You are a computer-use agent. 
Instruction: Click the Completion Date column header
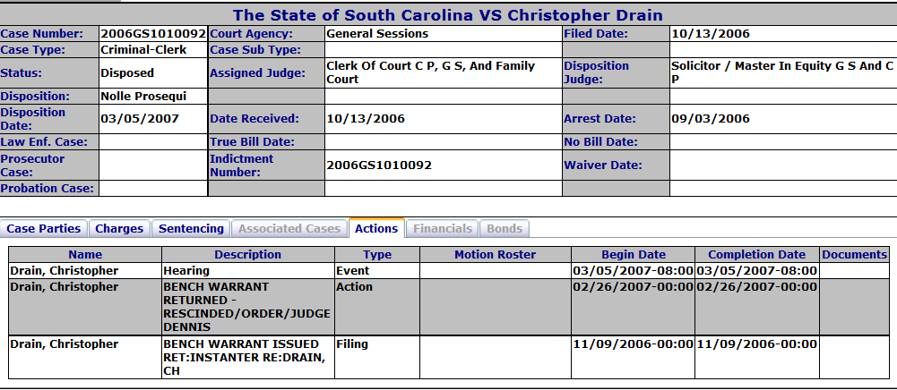(757, 255)
